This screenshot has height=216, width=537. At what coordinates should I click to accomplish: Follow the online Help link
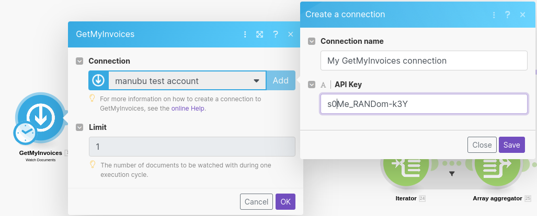[188, 109]
